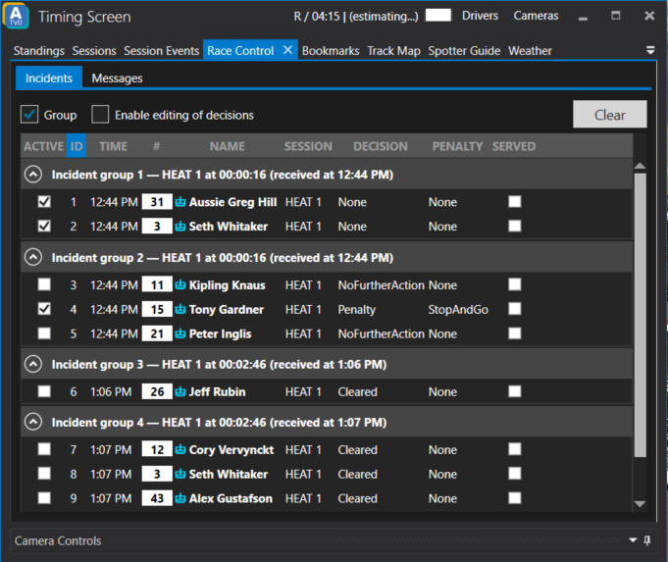Screen dimensions: 668x562
Task: Minimize the Timing Screen window
Action: pos(583,17)
